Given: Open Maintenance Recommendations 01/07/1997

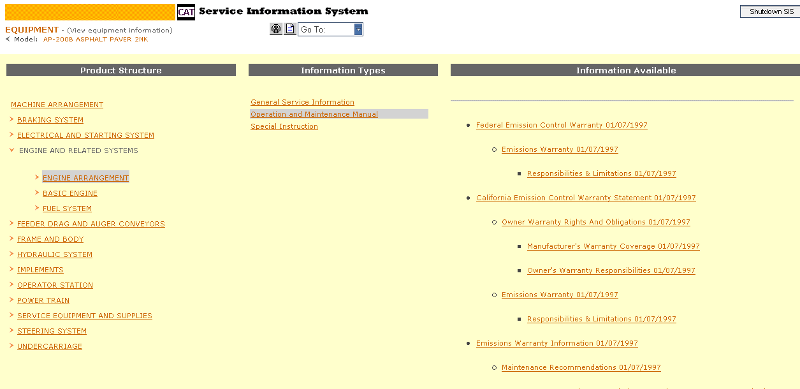Looking at the screenshot, I should tap(581, 367).
